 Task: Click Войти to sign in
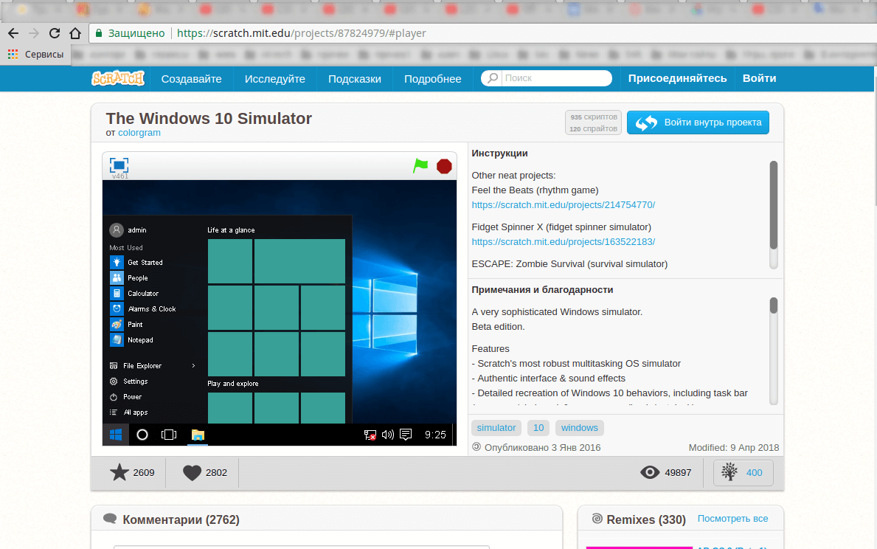[x=760, y=78]
